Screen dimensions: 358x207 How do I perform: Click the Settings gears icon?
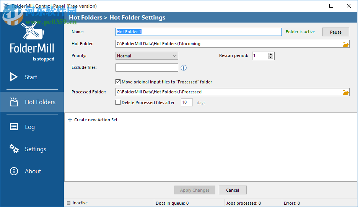(x=14, y=149)
